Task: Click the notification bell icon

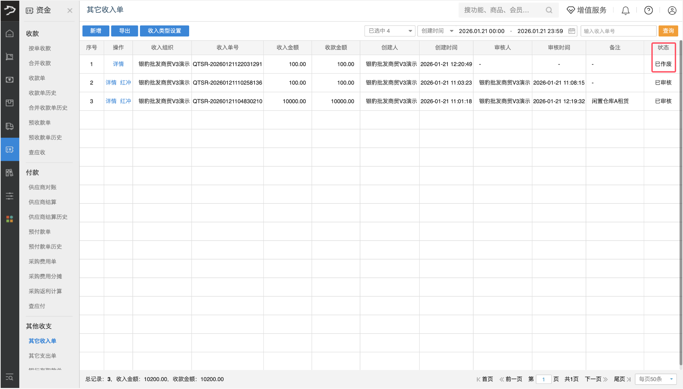Action: click(x=625, y=10)
